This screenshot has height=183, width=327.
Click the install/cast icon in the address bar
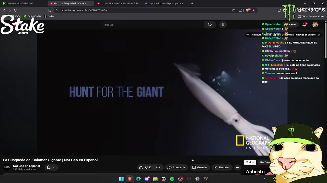[234, 10]
